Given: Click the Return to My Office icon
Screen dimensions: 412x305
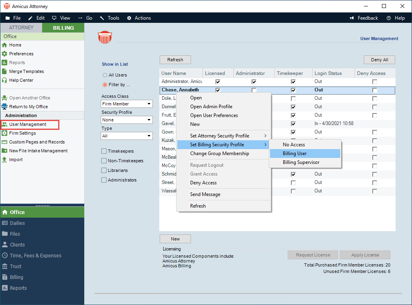Looking at the screenshot, I should tap(4, 107).
